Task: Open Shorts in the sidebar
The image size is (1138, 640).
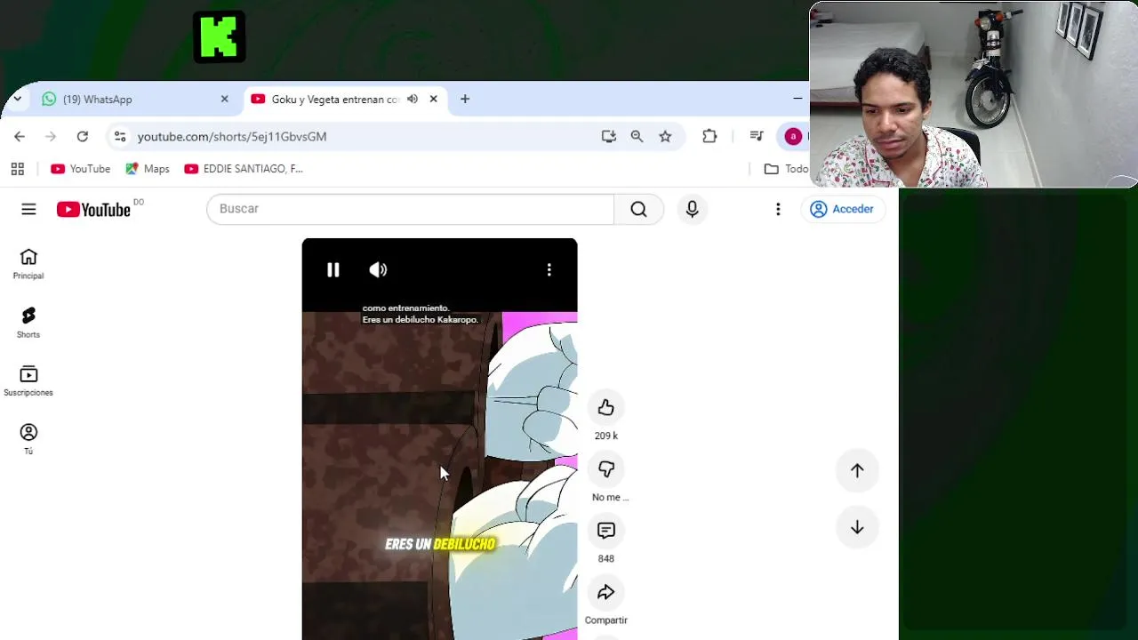Action: tap(28, 323)
